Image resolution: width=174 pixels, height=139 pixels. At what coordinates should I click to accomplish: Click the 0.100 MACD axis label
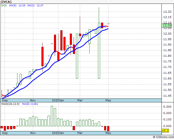pos(167,120)
